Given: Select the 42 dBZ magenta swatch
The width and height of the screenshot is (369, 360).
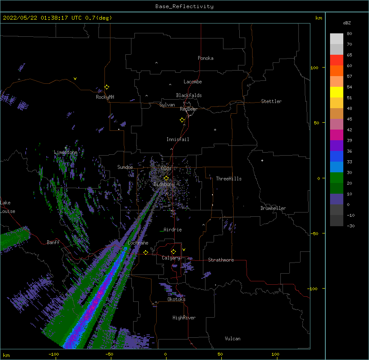Looking at the screenshot, I should (x=336, y=135).
